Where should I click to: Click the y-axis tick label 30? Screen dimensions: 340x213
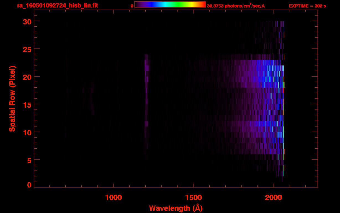[x=27, y=21]
